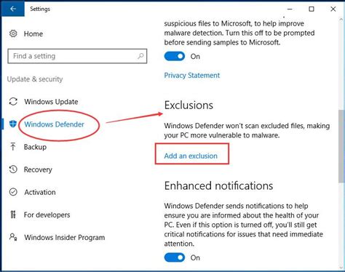Click the Find a setting search box

click(x=77, y=56)
